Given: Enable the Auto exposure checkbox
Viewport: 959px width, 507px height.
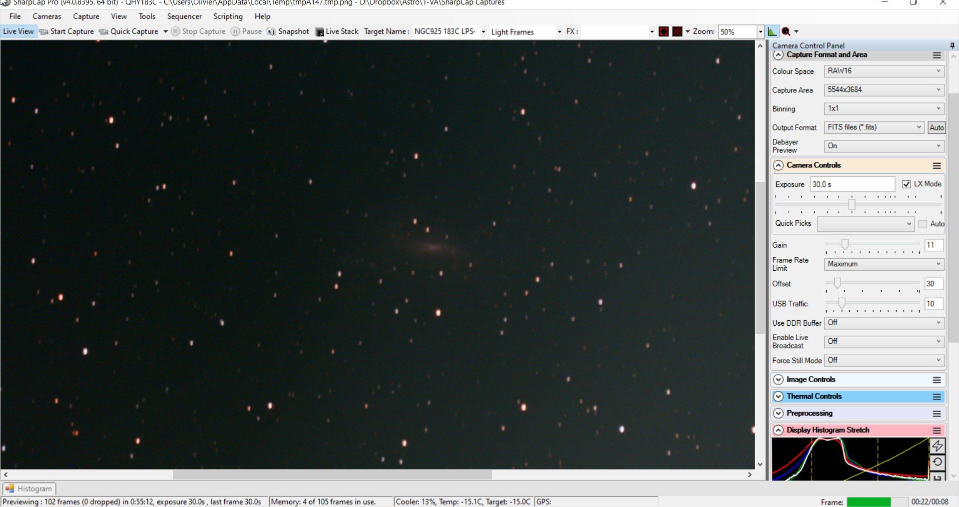Looking at the screenshot, I should tap(923, 224).
